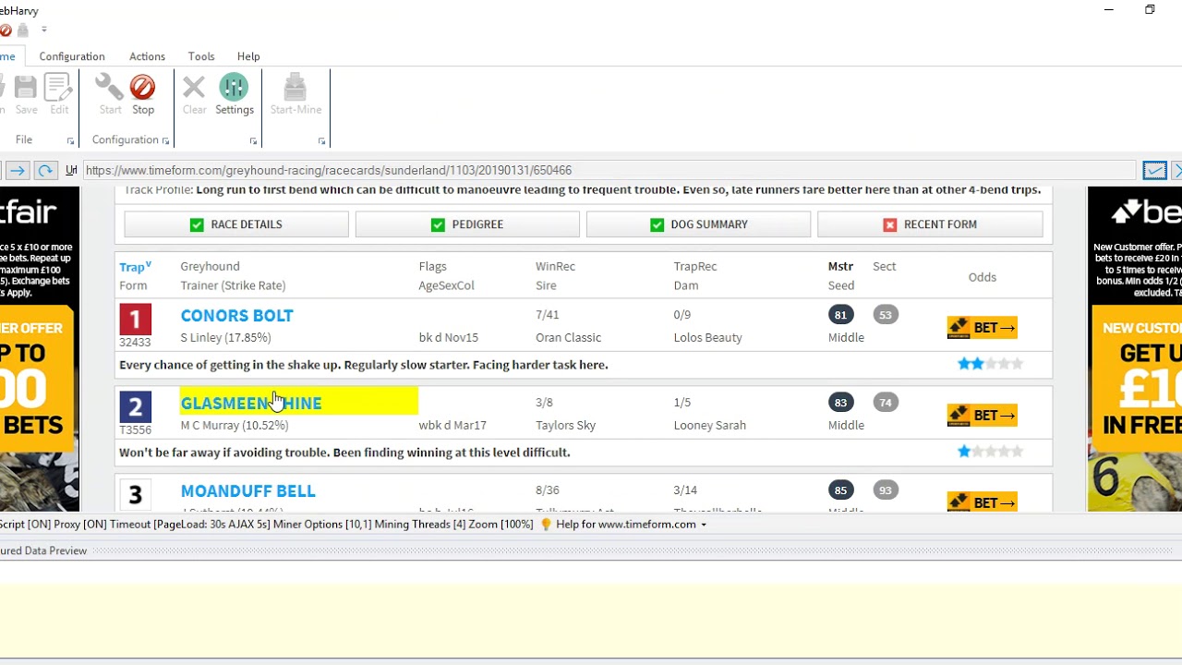
Task: Click the quick access stop icon
Action: (x=6, y=30)
